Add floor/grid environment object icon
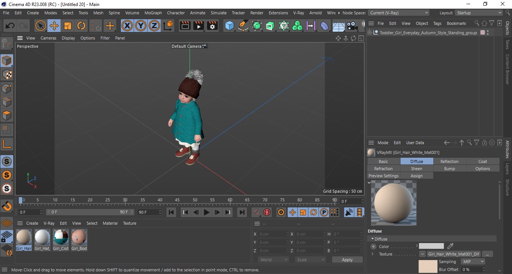Image resolution: width=512 pixels, height=274 pixels. pos(338,26)
